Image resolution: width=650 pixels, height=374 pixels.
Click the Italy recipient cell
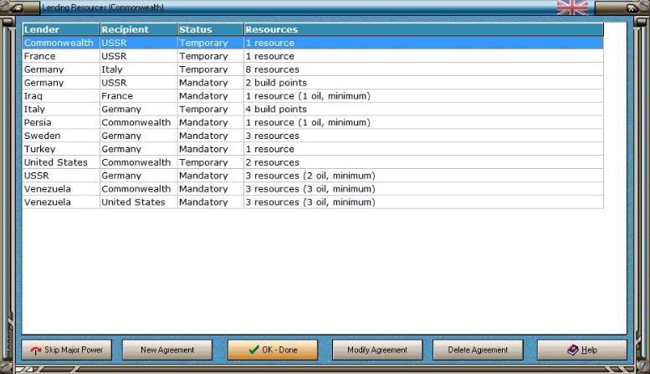(139, 69)
